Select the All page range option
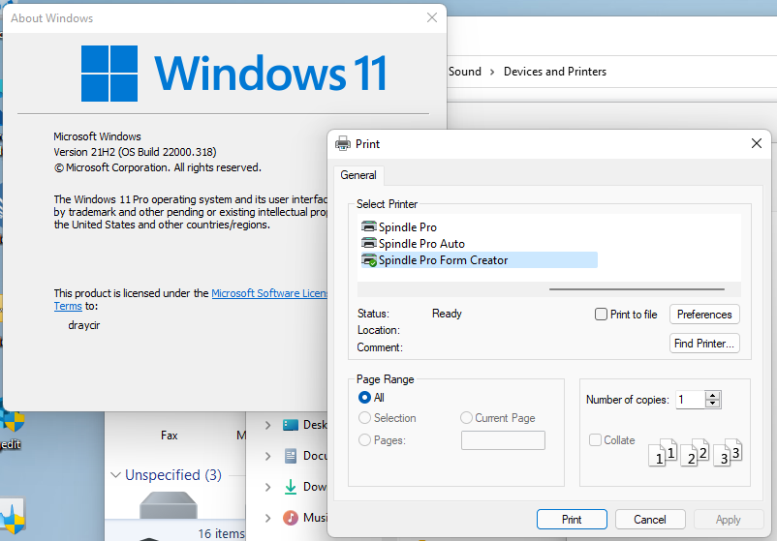777x541 pixels. 364,398
